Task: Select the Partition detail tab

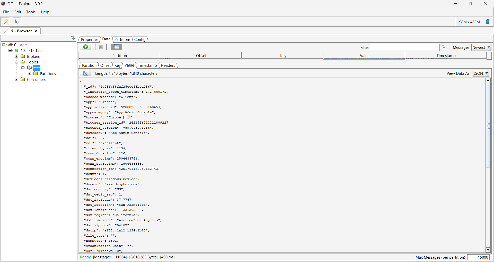Action: (89, 65)
